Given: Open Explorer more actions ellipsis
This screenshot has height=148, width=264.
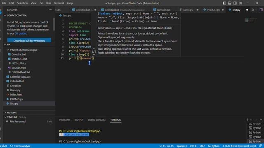Looking at the screenshot, I should tap(50, 10).
